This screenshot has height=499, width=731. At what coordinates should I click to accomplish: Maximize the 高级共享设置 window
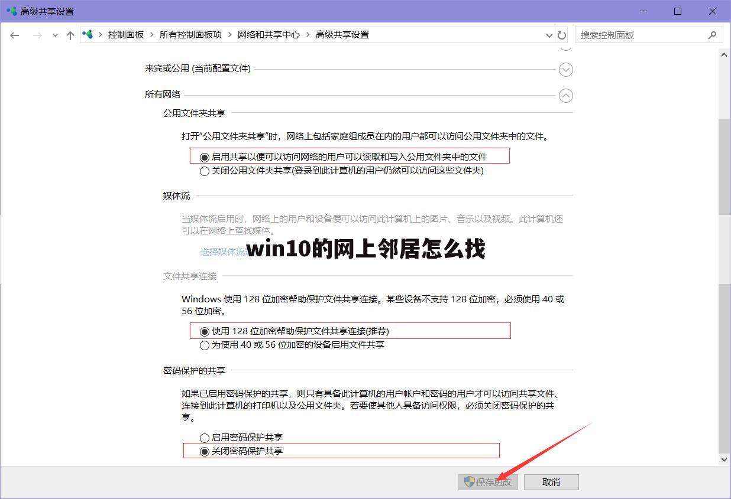pyautogui.click(x=678, y=11)
